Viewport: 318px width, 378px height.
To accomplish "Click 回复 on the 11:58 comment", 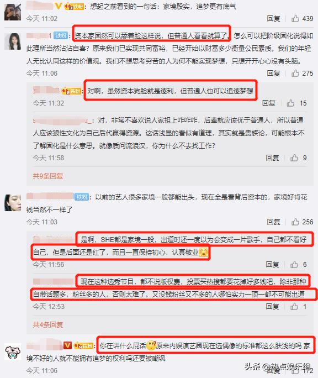I will click(x=273, y=158).
